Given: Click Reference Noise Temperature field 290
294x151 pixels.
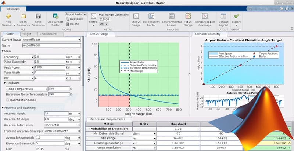Looking at the screenshot, I should [x=59, y=95].
